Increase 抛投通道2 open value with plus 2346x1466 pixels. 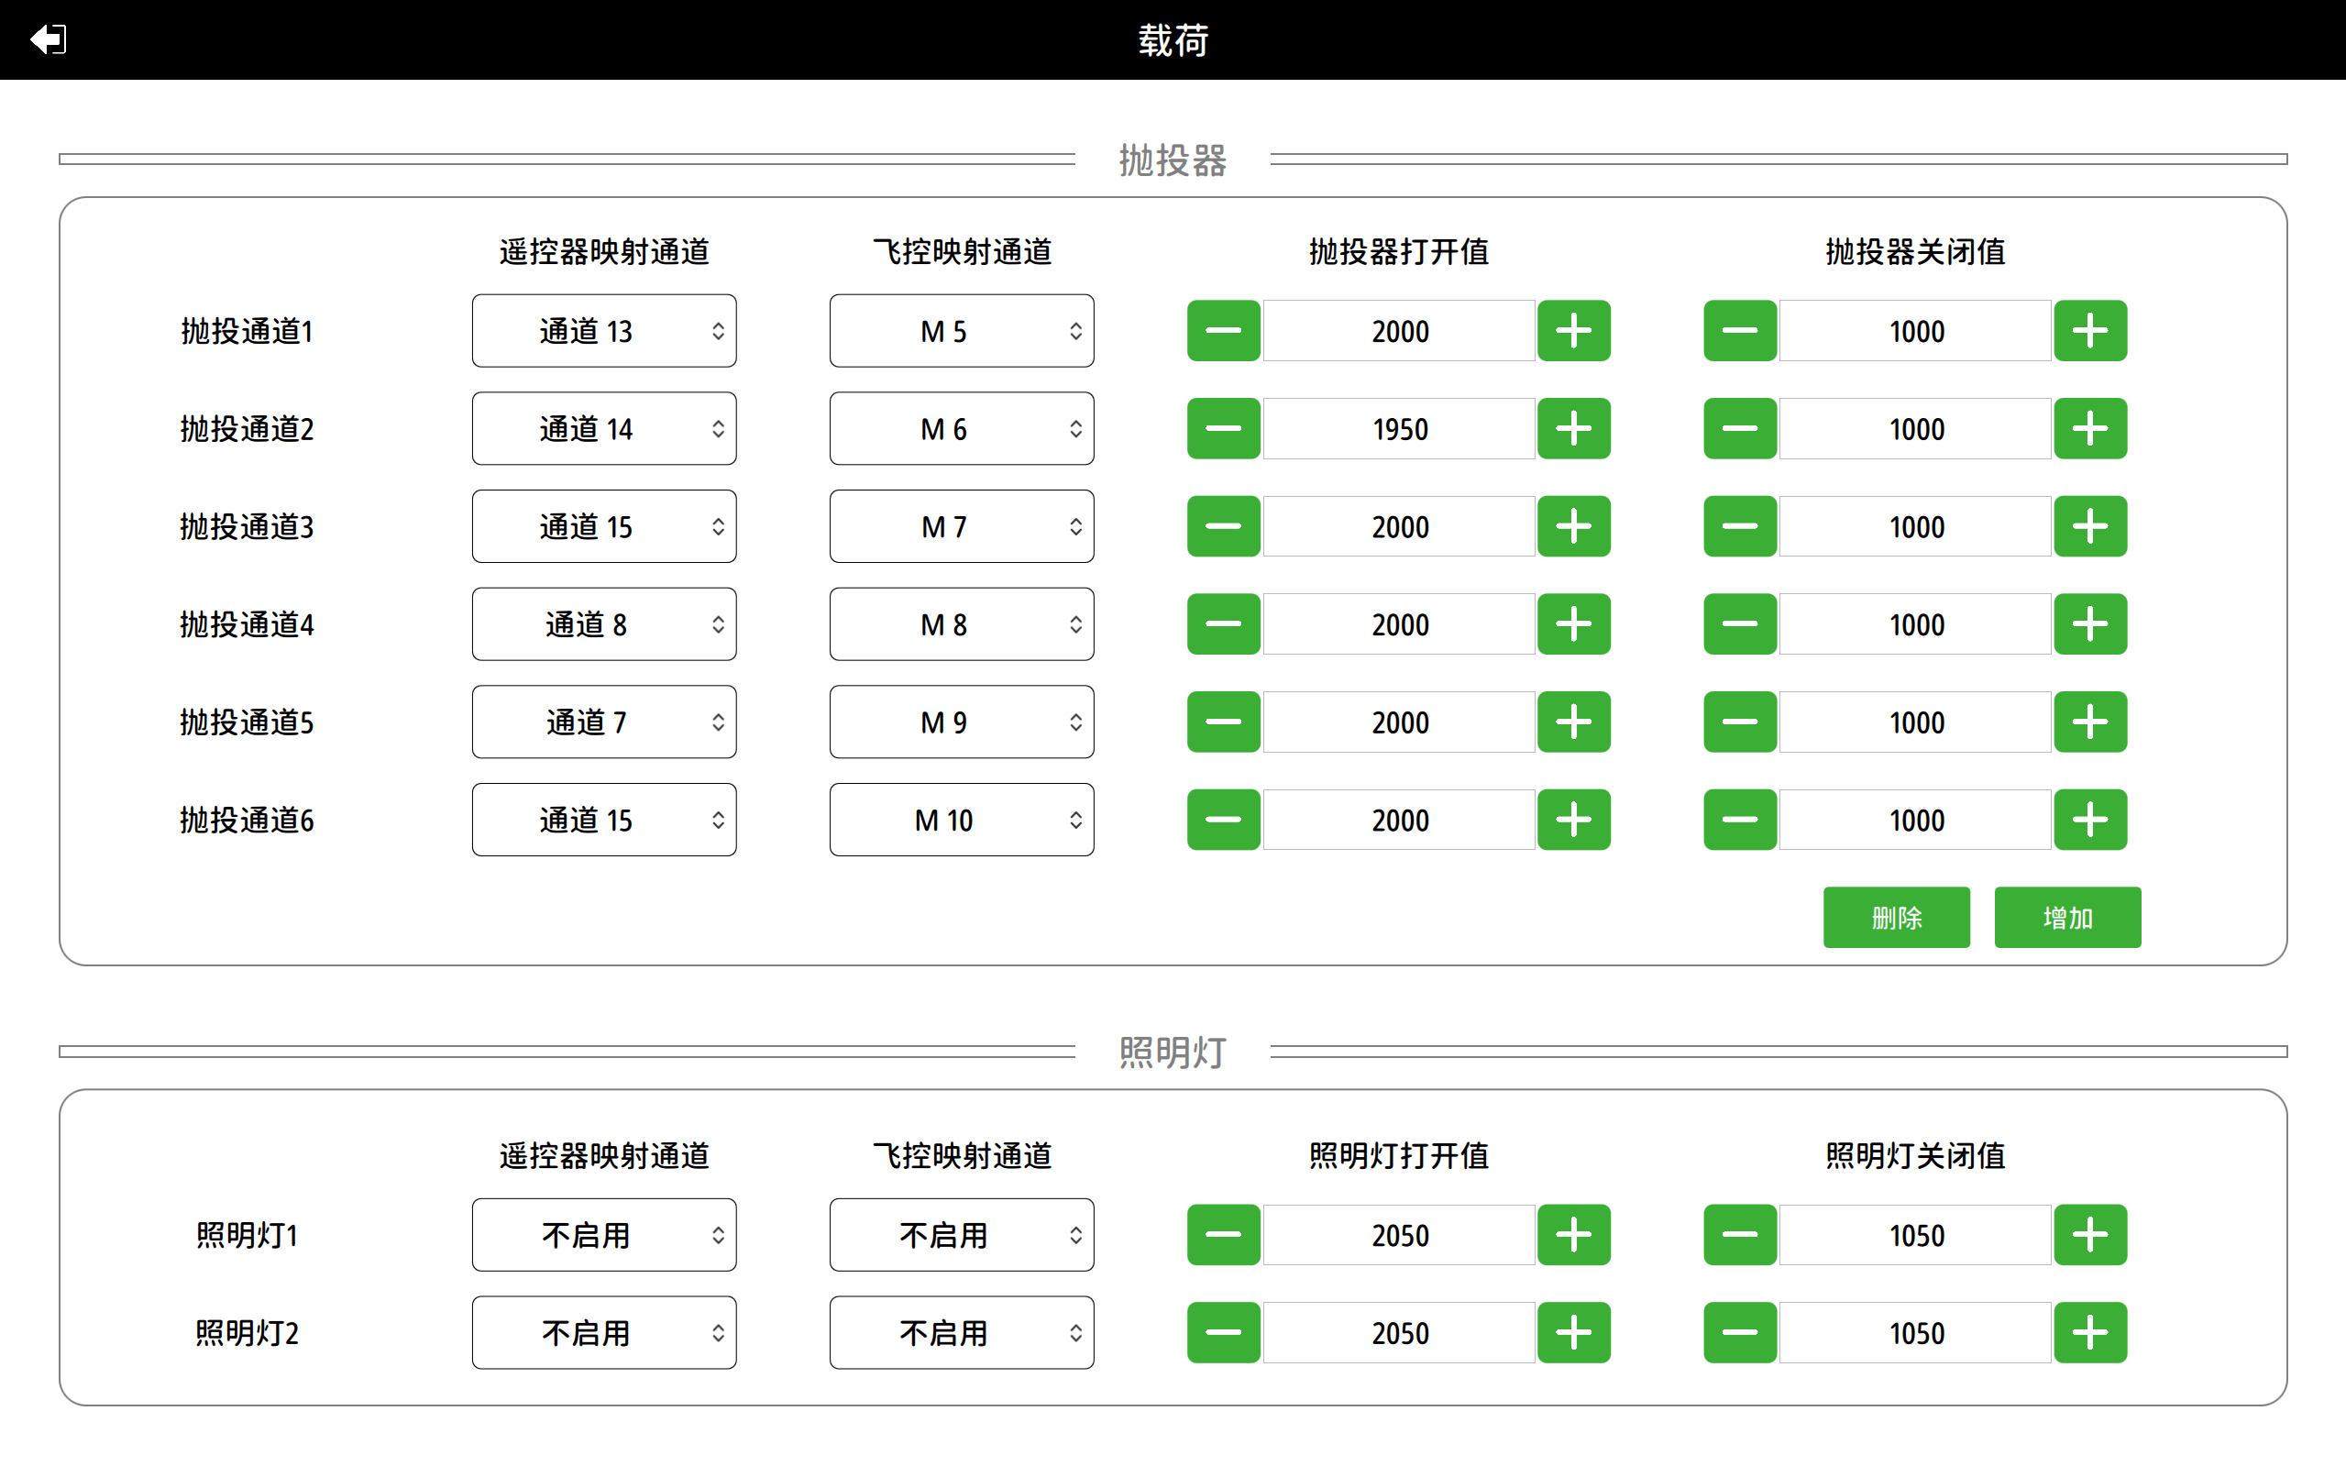1573,428
